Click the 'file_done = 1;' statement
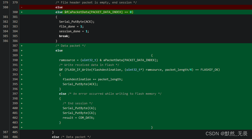The height and width of the screenshot is (139, 252). (x=71, y=26)
